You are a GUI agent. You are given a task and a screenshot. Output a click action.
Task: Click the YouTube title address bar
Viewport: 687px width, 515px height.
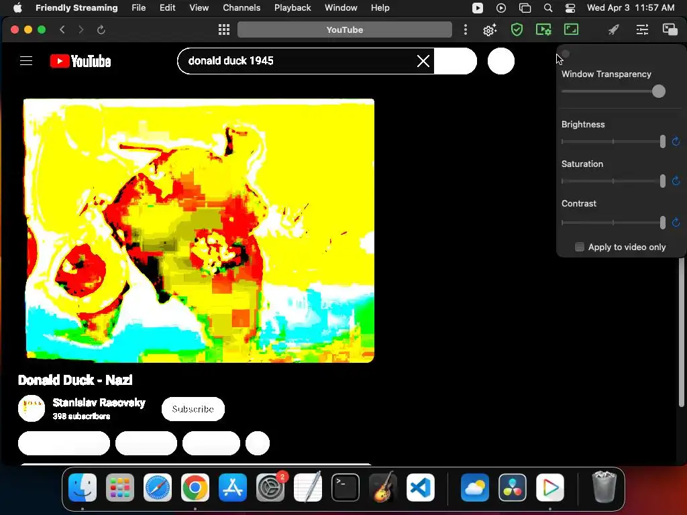pos(344,30)
